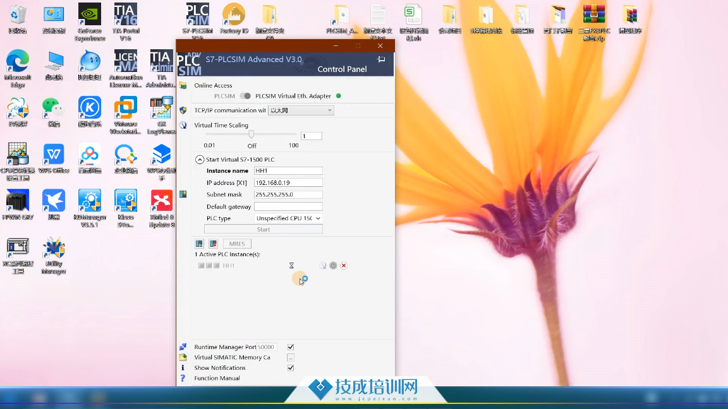Open the Factory IO desktop icon

point(234,18)
